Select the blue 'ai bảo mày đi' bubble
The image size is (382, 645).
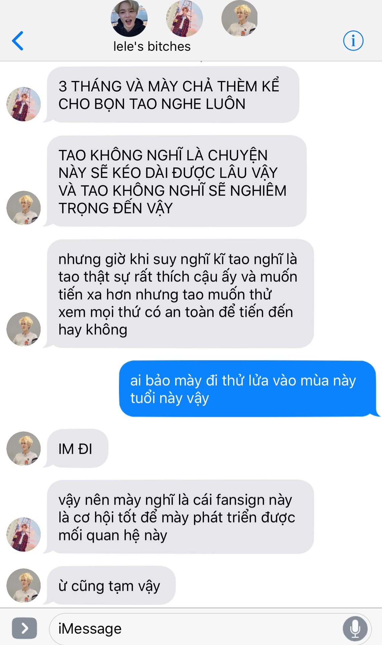(248, 389)
